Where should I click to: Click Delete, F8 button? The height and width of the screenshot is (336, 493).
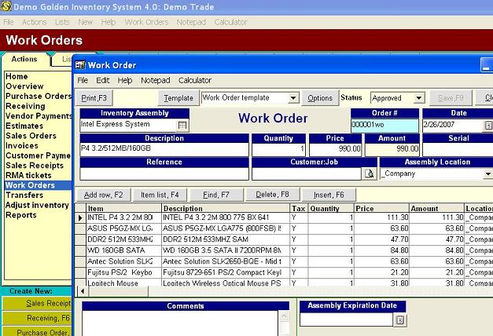click(x=272, y=195)
